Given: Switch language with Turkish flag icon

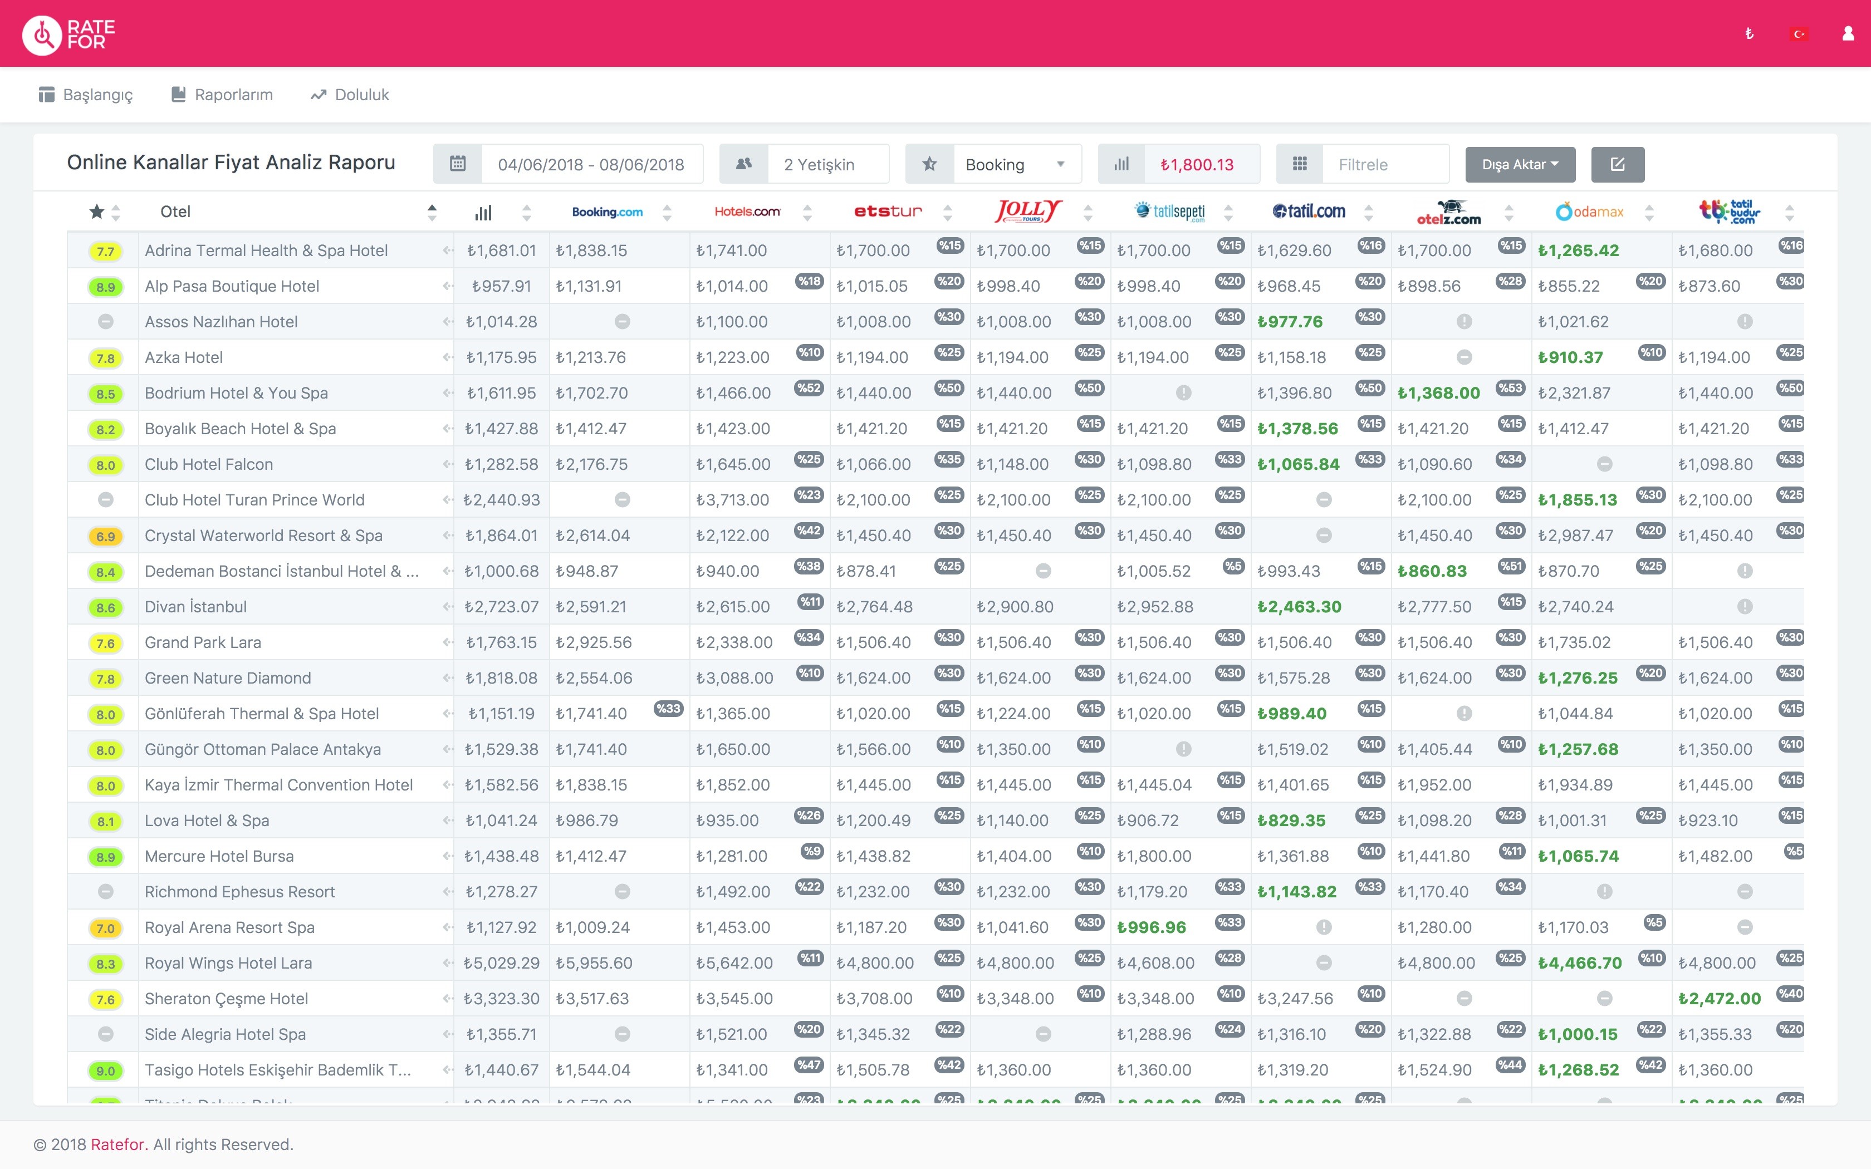Looking at the screenshot, I should tap(1799, 34).
